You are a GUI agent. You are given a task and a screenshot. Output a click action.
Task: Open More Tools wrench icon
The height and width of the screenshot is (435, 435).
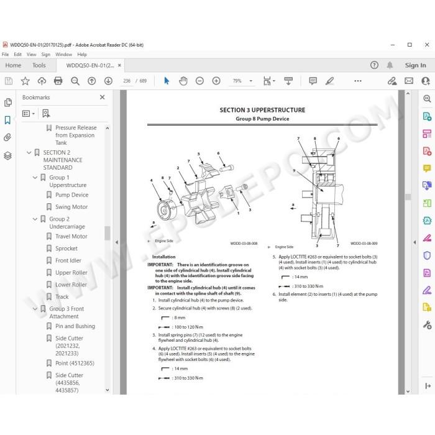click(x=427, y=324)
